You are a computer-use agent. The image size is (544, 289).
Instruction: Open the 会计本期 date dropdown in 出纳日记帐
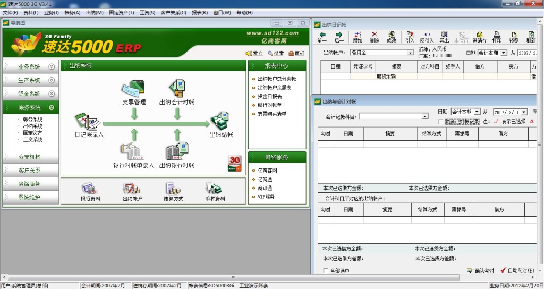click(504, 53)
